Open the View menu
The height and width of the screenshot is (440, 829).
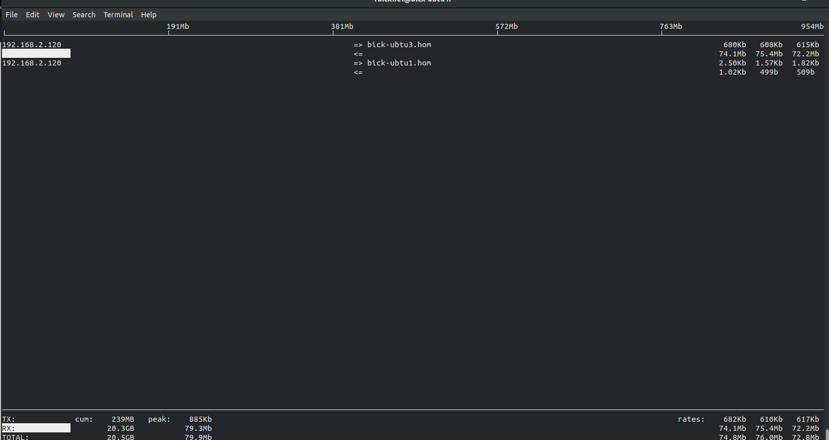click(56, 15)
